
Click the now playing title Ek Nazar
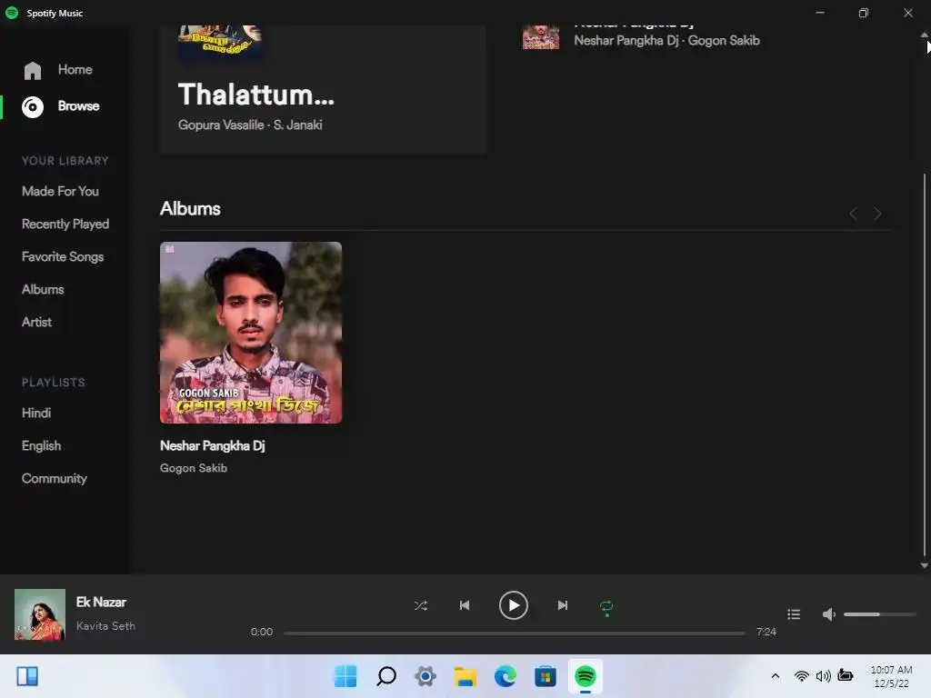(x=101, y=602)
